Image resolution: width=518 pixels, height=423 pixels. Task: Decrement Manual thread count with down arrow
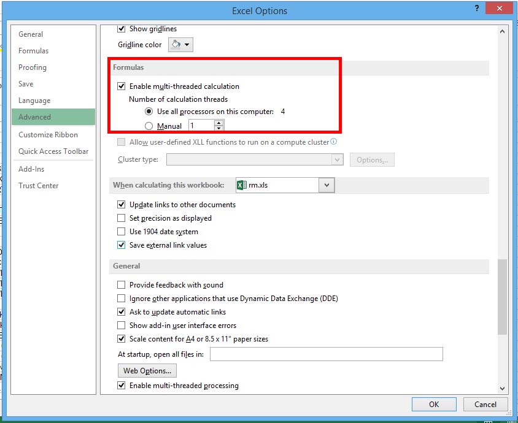click(x=219, y=128)
